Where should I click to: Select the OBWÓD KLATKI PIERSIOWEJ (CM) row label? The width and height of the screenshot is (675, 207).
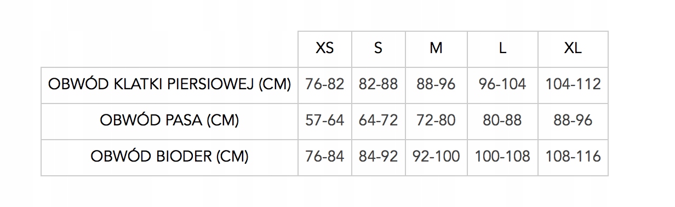[x=170, y=84]
